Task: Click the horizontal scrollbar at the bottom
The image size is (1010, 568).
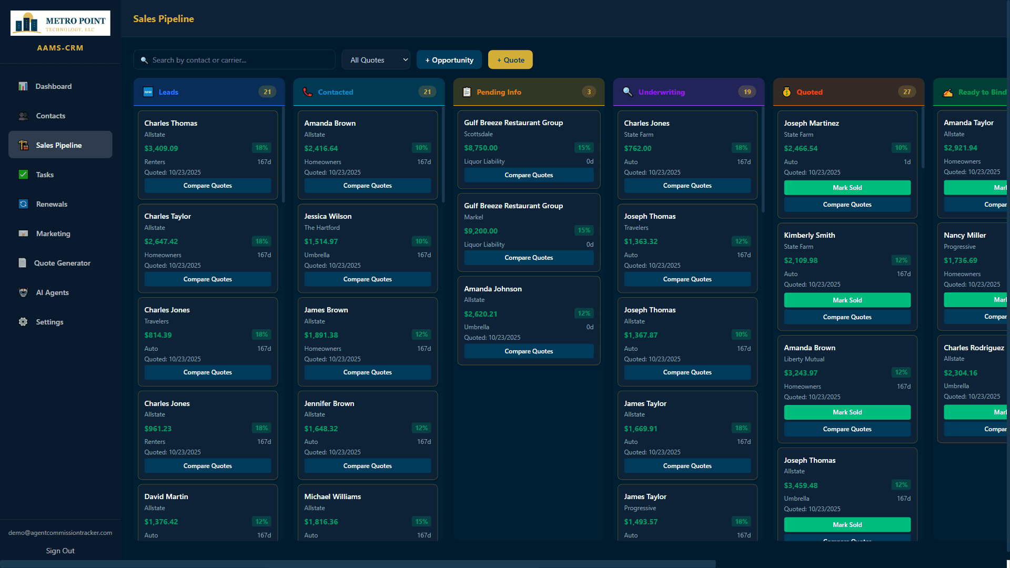Action: [x=358, y=563]
